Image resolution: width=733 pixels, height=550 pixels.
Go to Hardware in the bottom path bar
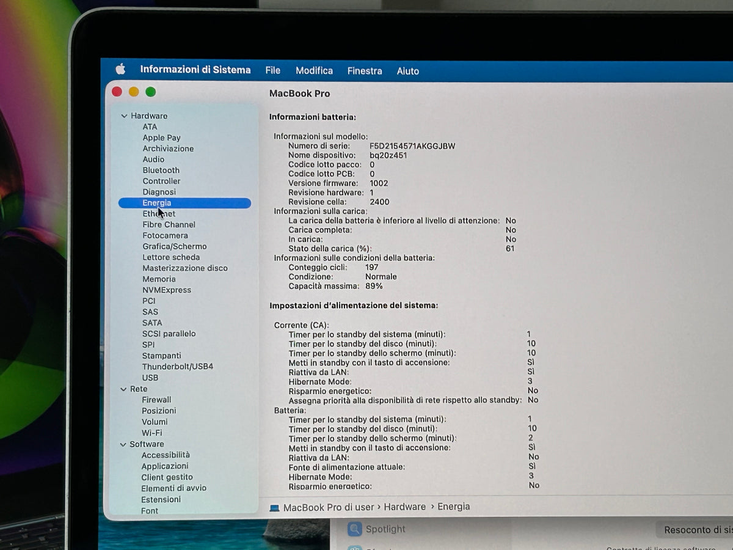(405, 507)
